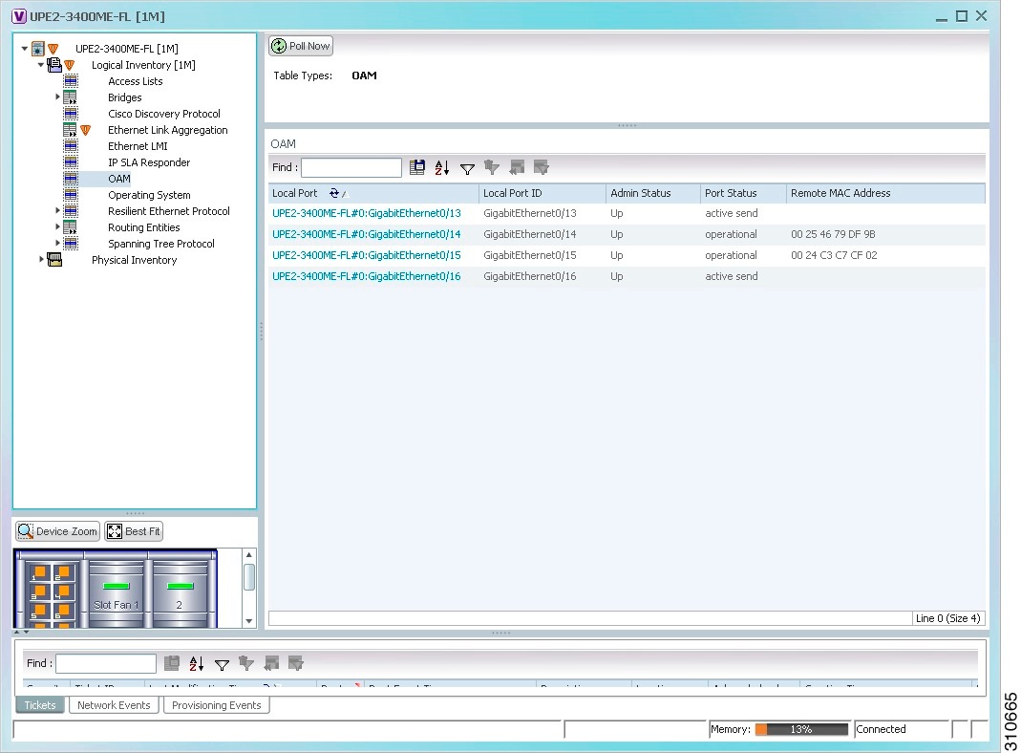Viewport: 1021px width, 753px height.
Task: Click the IP SLA Responder tree icon
Action: point(71,162)
